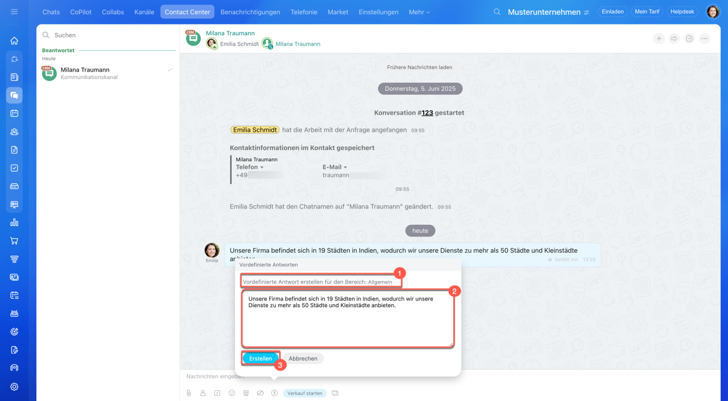Open conversation number 123 link
The height and width of the screenshot is (401, 728).
coord(427,113)
